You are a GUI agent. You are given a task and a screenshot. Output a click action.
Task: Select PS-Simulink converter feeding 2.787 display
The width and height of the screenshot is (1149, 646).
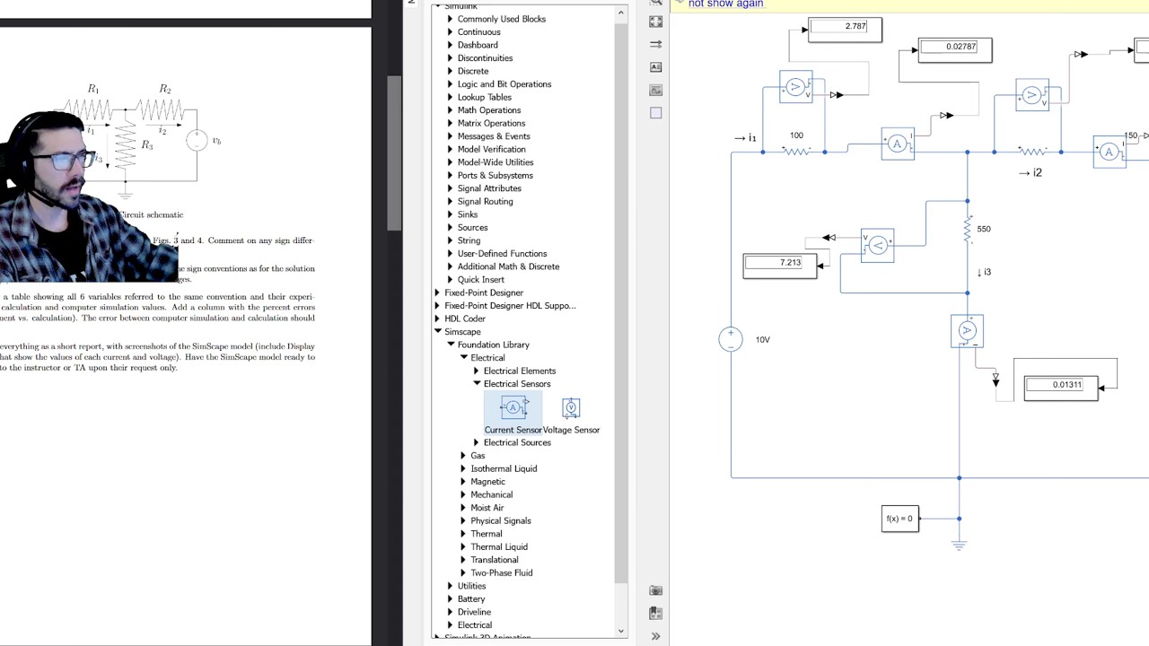click(x=836, y=95)
